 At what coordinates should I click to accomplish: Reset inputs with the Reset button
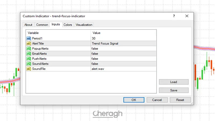(180, 100)
